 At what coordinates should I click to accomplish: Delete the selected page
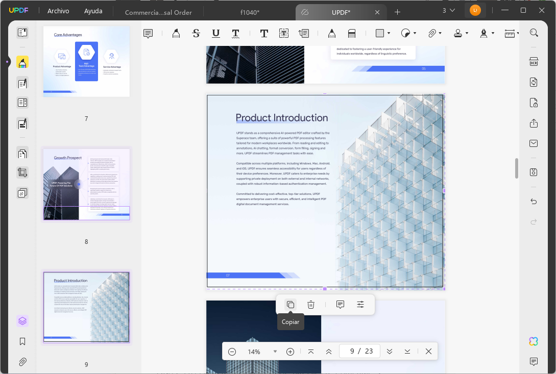pyautogui.click(x=311, y=304)
